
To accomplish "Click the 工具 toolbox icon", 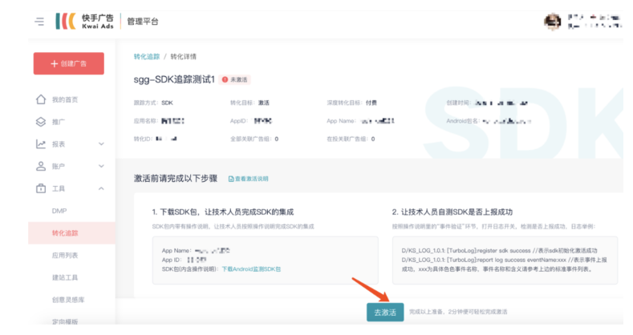I will click(x=41, y=188).
